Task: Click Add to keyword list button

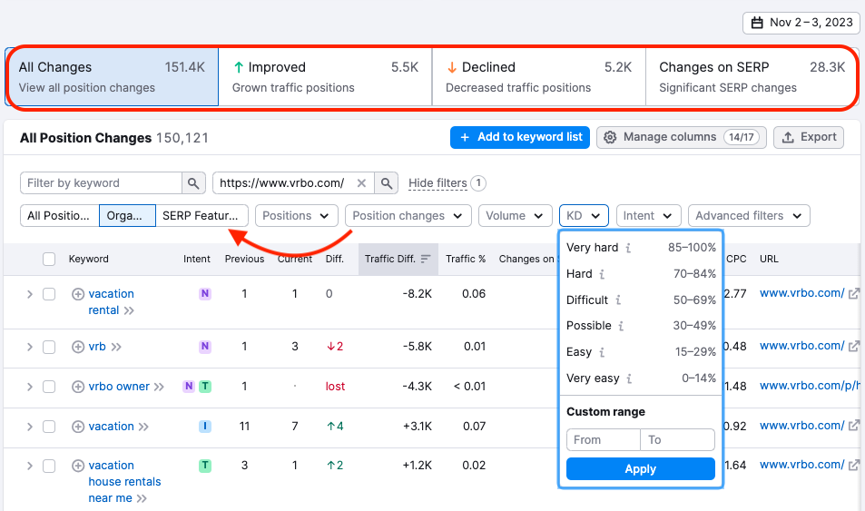Action: (x=520, y=137)
